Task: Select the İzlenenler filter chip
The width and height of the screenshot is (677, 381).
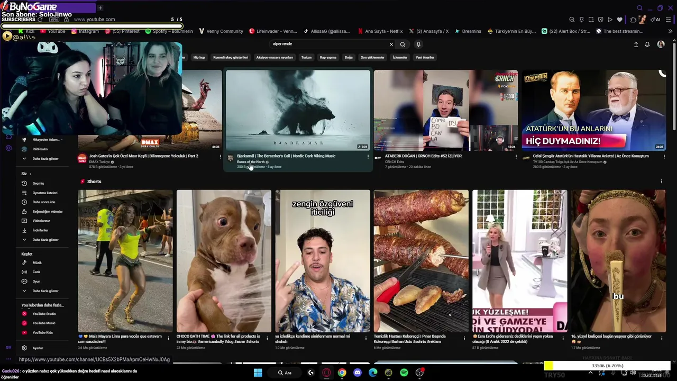Action: coord(400,57)
